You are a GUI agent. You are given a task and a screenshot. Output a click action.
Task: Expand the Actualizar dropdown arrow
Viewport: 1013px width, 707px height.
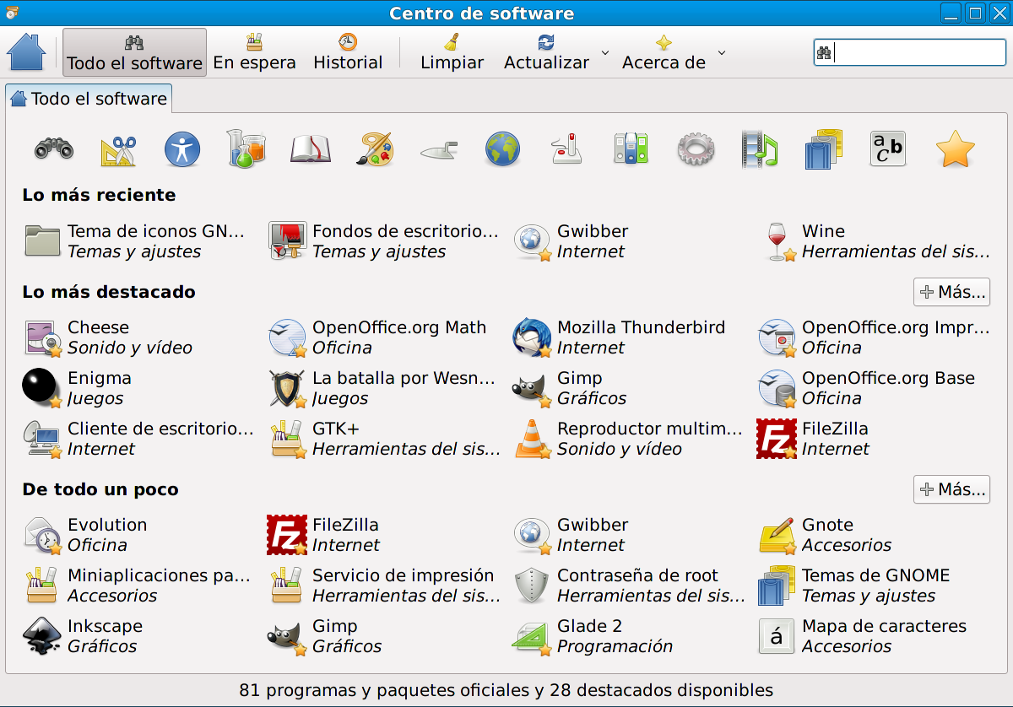604,53
